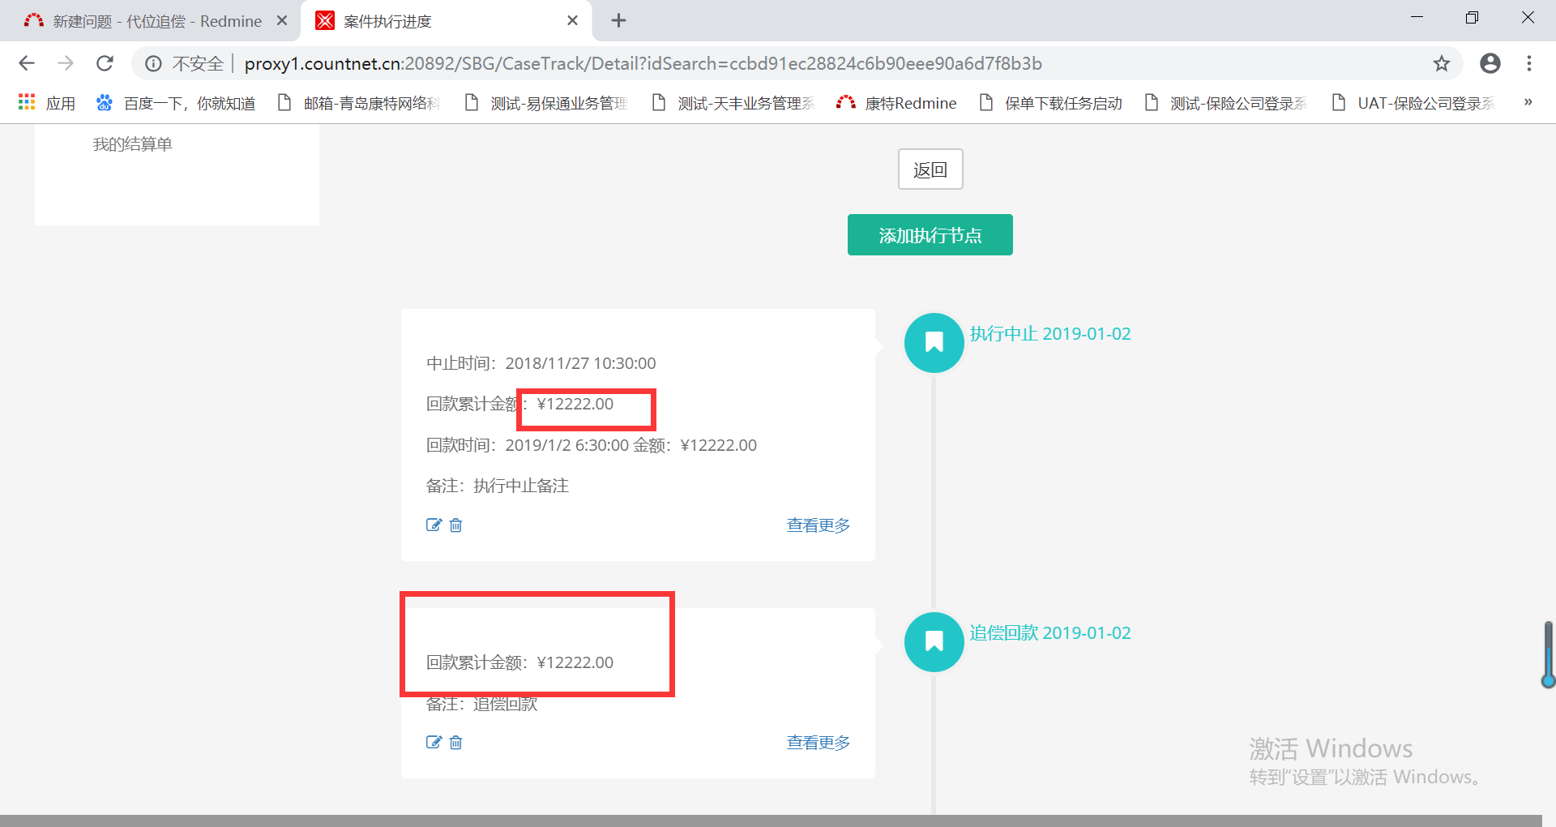Bookmark this page with the star icon

[1442, 63]
